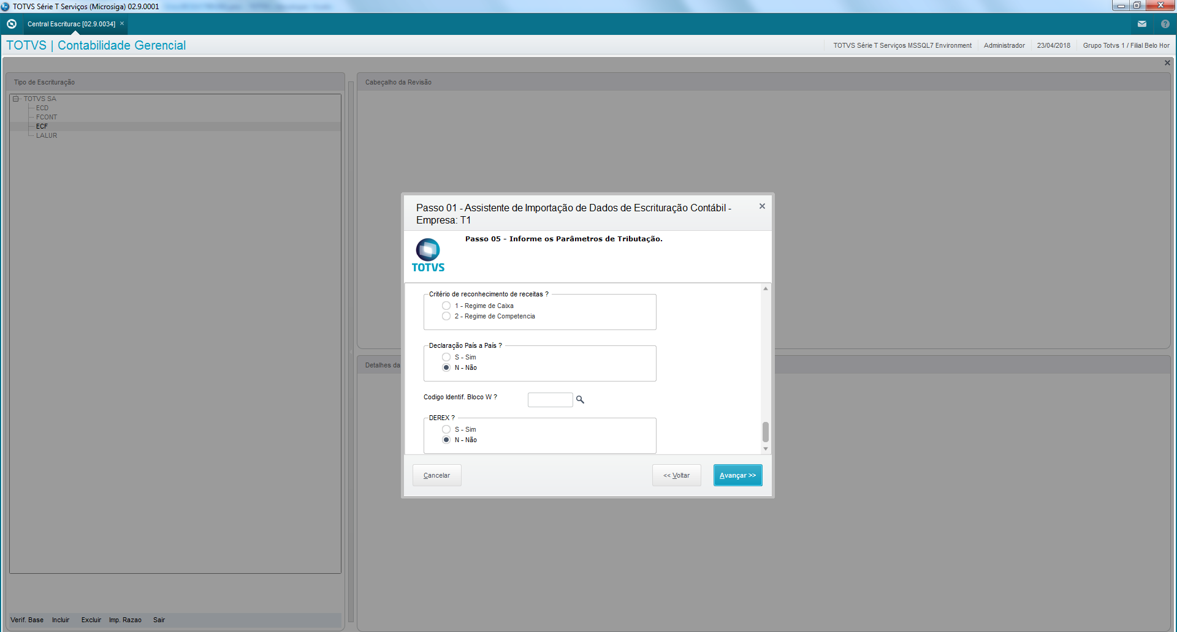1177x632 pixels.
Task: Choose S - Sim for Declaração País a País
Action: 446,357
